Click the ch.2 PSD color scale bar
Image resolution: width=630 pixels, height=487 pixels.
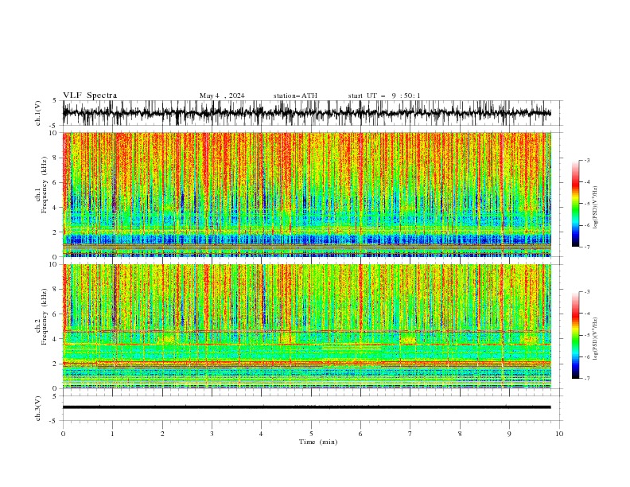click(x=575, y=335)
